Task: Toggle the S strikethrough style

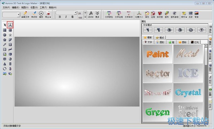Action: 72,17
